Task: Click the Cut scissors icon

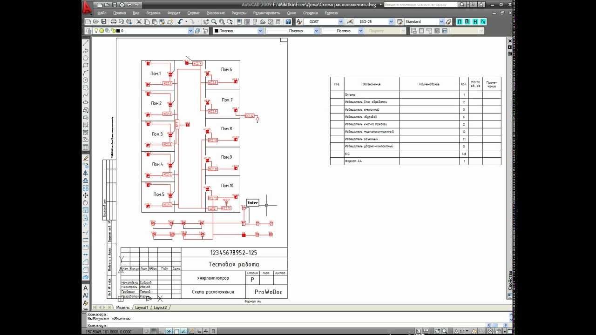Action: coord(139,21)
